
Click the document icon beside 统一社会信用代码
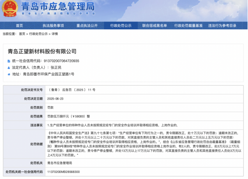(x=9, y=61)
